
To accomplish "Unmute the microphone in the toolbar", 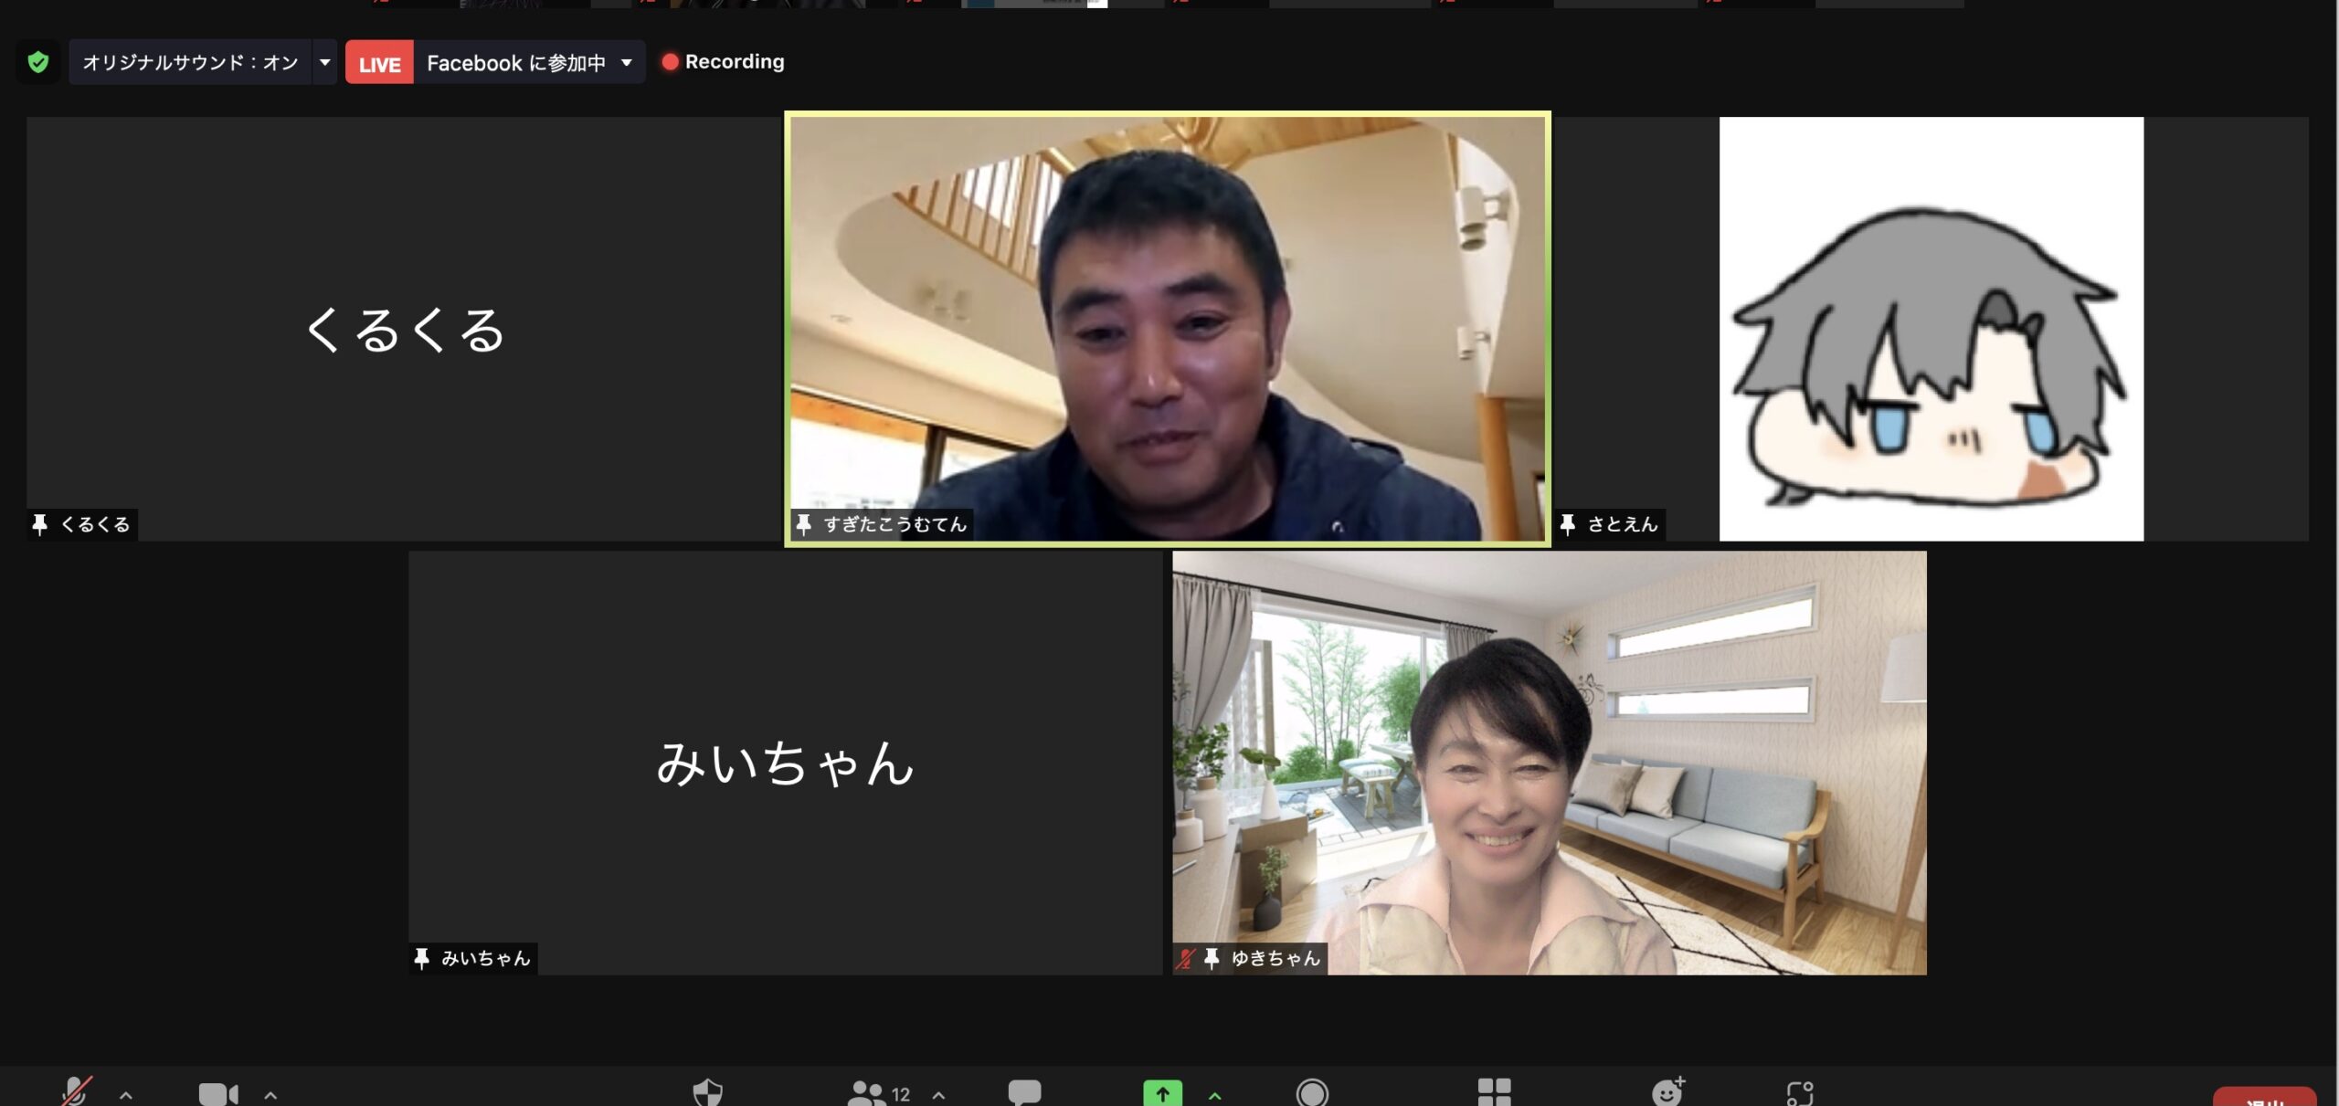I will click(76, 1091).
